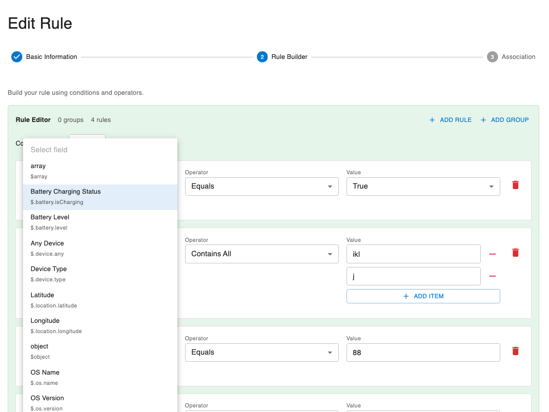This screenshot has width=549, height=412.
Task: Click the ADD ITEM button
Action: pos(423,296)
